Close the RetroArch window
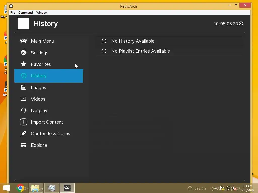 point(245,5)
